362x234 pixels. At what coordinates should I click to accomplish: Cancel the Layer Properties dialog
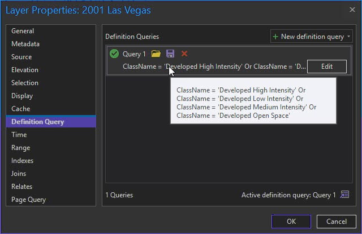(336, 222)
